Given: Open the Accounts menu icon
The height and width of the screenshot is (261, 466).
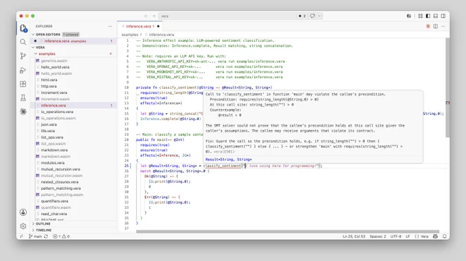Looking at the screenshot, I should (x=23, y=212).
